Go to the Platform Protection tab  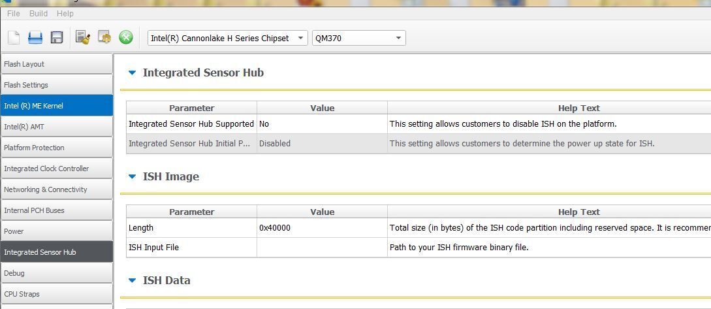[56, 148]
